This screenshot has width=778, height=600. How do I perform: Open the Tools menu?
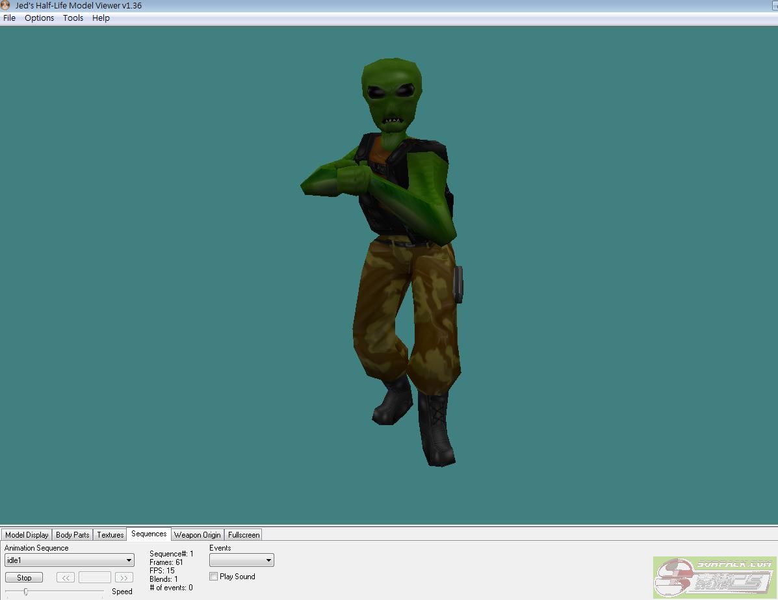click(x=73, y=18)
